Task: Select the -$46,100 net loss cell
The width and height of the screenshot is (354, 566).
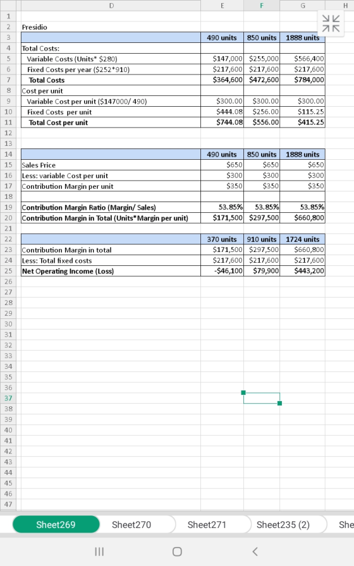Action: pos(222,271)
